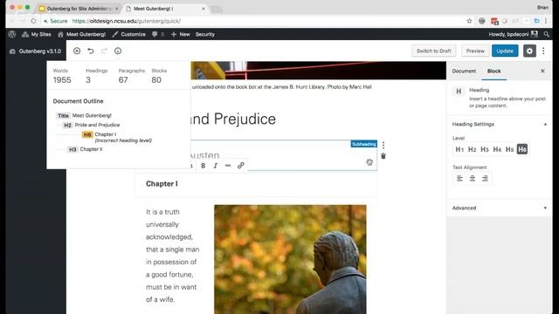Jump to H3 Chapter II outline item
Screen dimensions: 559x314
click(x=85, y=149)
